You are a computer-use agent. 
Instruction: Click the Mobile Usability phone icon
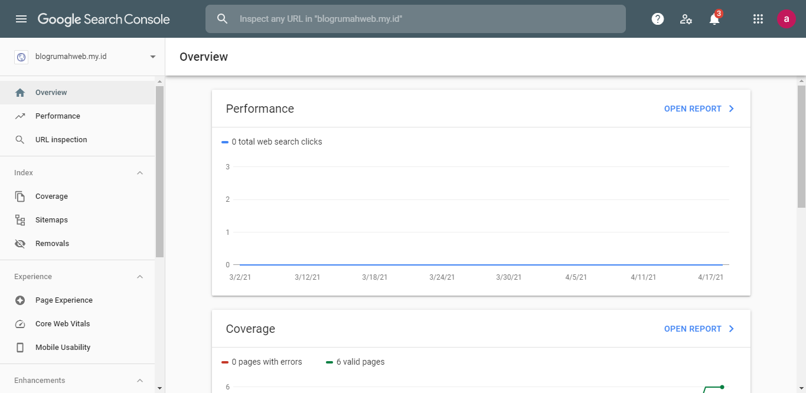pyautogui.click(x=20, y=348)
